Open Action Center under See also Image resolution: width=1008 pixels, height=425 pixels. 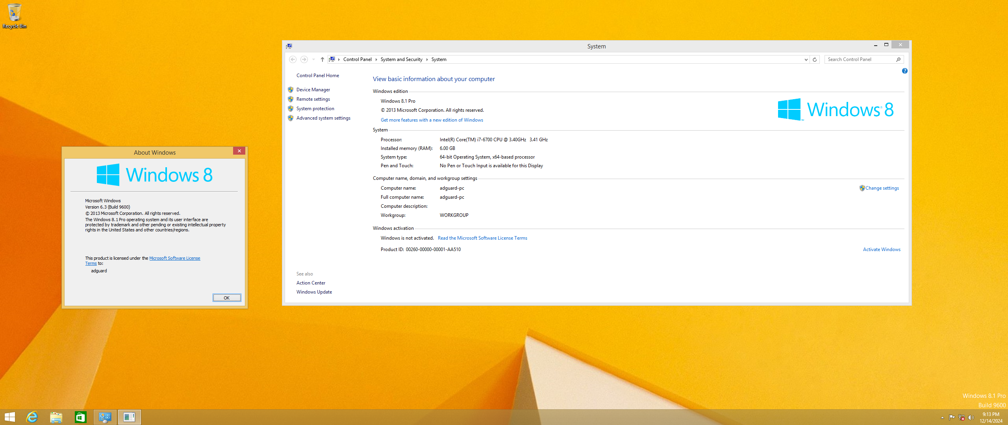(311, 283)
